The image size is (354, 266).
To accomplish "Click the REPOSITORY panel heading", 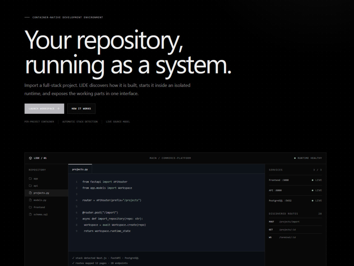I will (x=37, y=170).
